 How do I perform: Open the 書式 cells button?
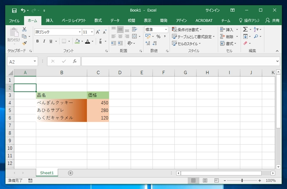(x=228, y=44)
